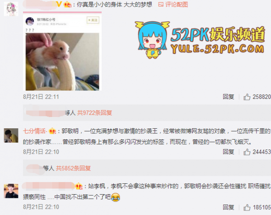Viewport: 271px width, 215px height.
Task: Click the 关注 follow button in image
Action: coord(93,20)
